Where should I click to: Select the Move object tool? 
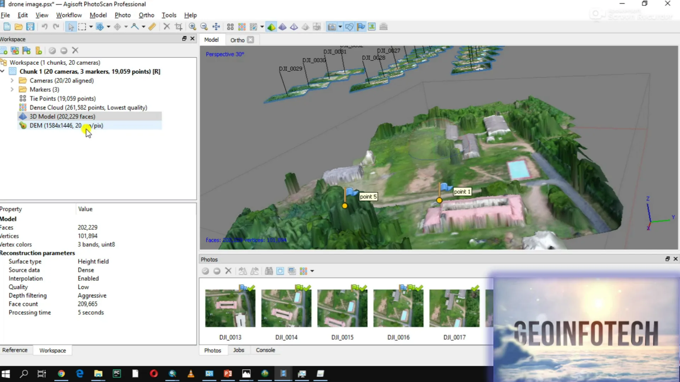point(117,27)
